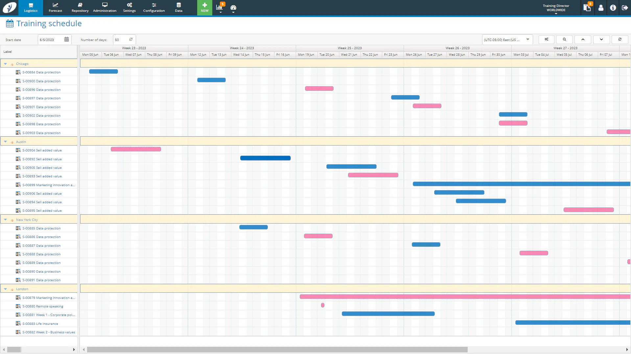Click the green NEW button
Image resolution: width=631 pixels, height=354 pixels.
click(204, 8)
